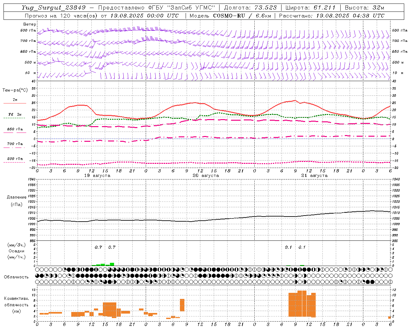Image resolution: width=409 pixels, height=327 pixels.
Task: Select the elevation text Высота: 32м
Action: [364, 8]
